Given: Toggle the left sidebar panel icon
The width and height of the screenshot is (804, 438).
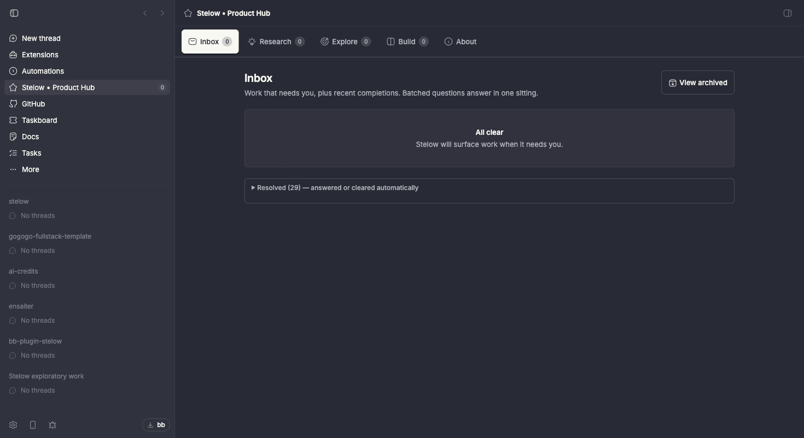Looking at the screenshot, I should [14, 13].
